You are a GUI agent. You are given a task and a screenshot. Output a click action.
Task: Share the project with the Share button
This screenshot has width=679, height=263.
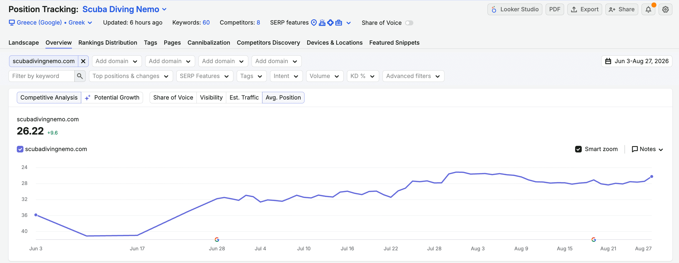pyautogui.click(x=622, y=9)
